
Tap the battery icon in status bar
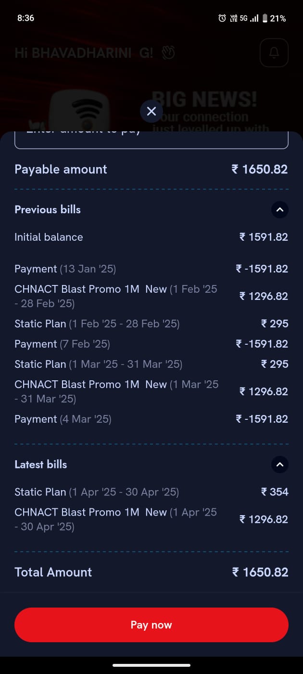pos(265,18)
